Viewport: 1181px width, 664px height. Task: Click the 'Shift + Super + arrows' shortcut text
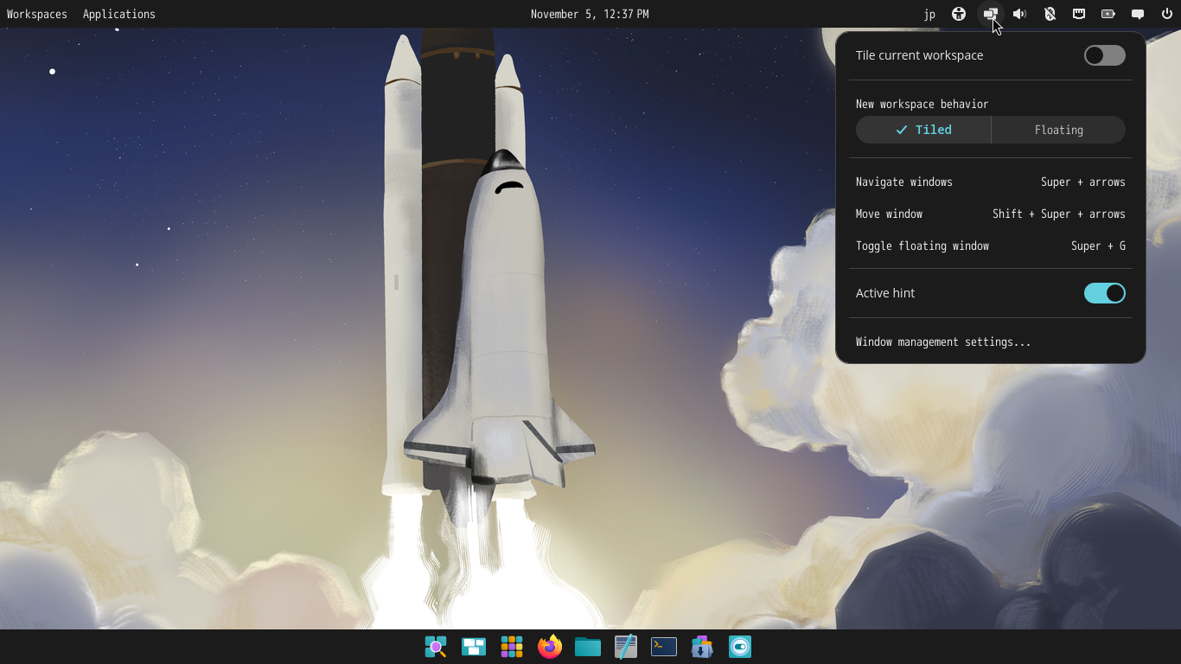coord(1059,214)
